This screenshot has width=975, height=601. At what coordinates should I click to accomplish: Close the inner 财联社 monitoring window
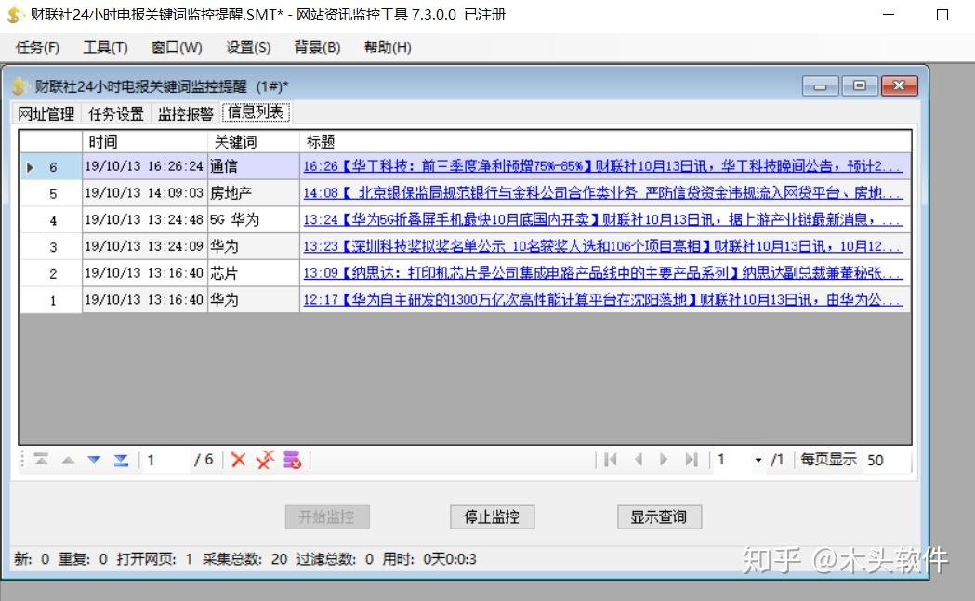[899, 85]
